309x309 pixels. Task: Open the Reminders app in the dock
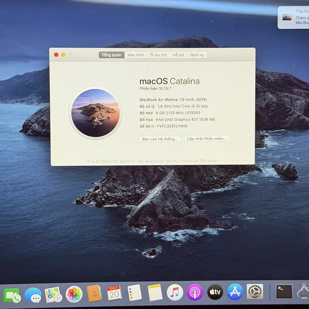pos(134,293)
